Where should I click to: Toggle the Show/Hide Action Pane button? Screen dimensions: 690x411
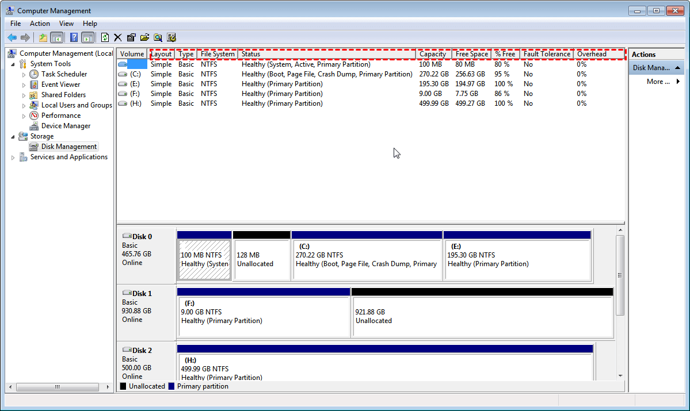pos(88,38)
